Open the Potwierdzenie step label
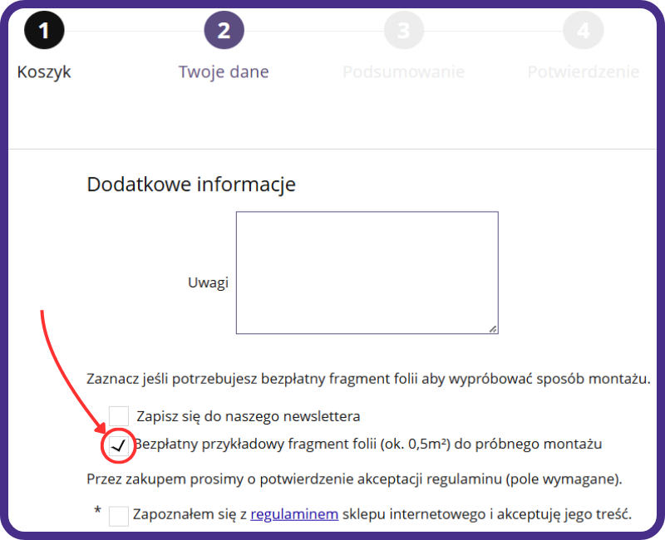Screen dimensions: 665x540 pos(583,72)
